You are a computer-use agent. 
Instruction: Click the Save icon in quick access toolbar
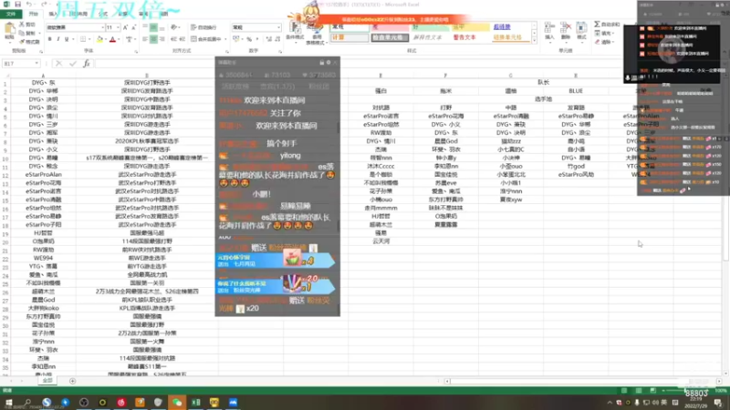17,5
